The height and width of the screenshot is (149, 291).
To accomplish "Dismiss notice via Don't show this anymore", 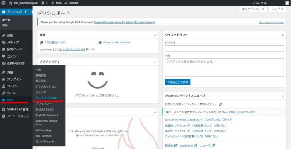I will pos(271,22).
